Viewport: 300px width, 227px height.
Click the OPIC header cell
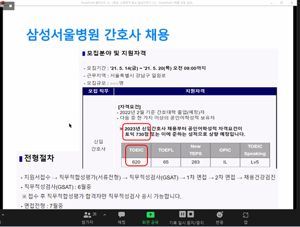(225, 150)
